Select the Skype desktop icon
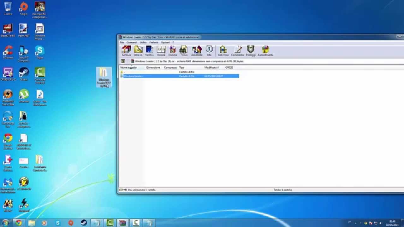This screenshot has width=404, height=227. pos(39,52)
